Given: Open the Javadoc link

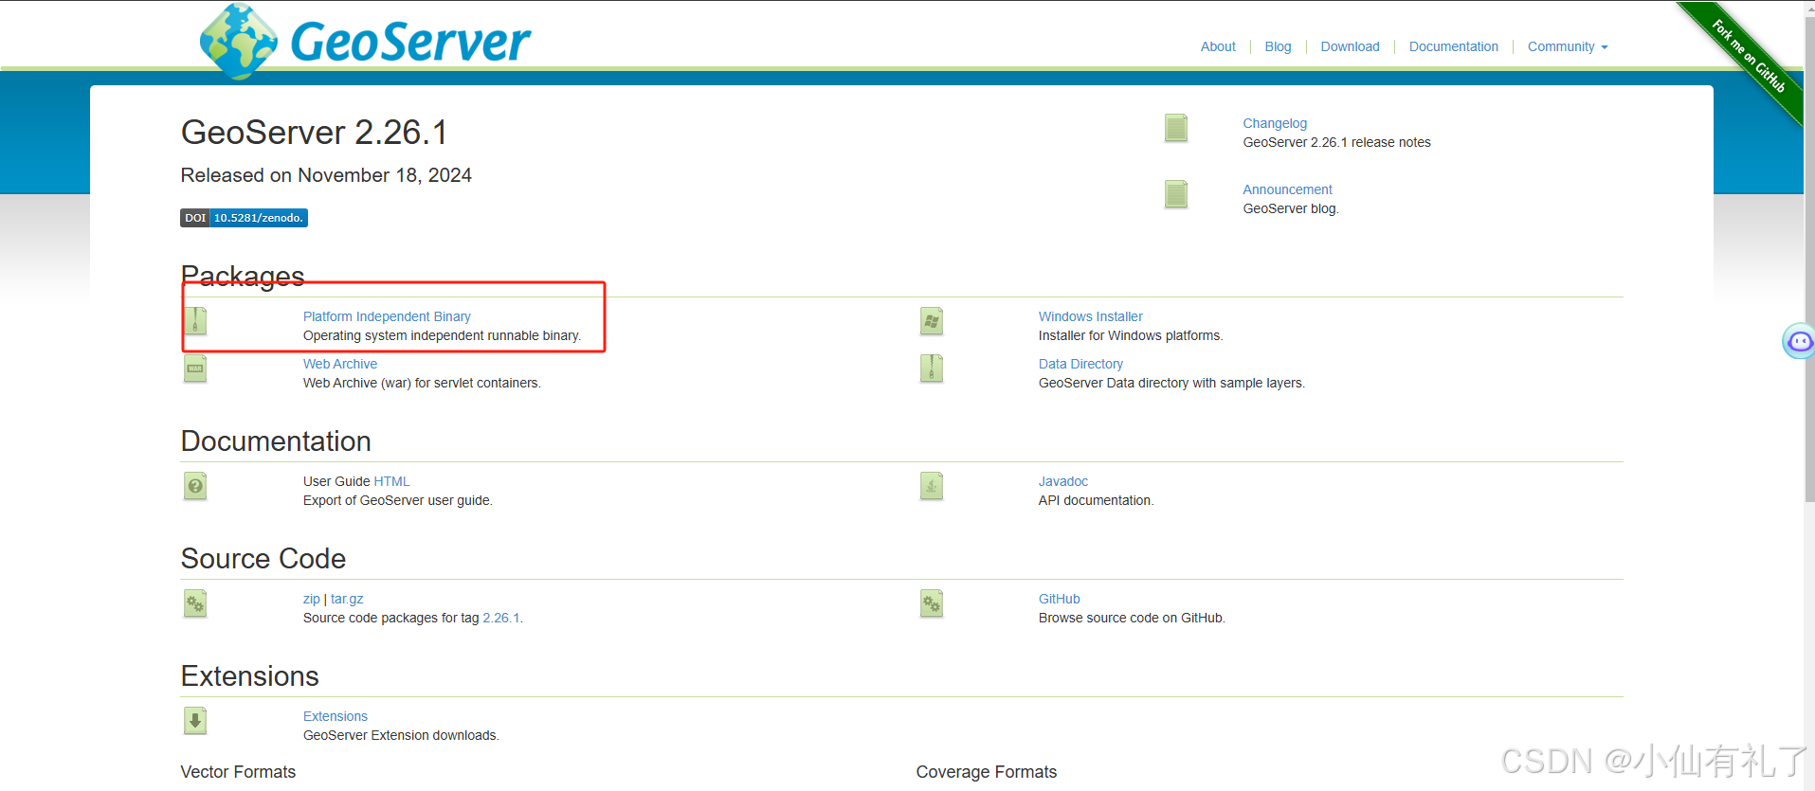Looking at the screenshot, I should [1062, 481].
